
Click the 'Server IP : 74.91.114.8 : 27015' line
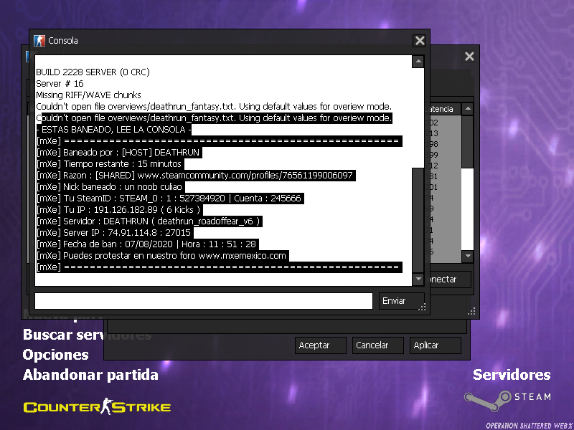113,232
